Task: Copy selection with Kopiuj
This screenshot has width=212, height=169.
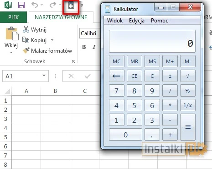Action: point(34,40)
